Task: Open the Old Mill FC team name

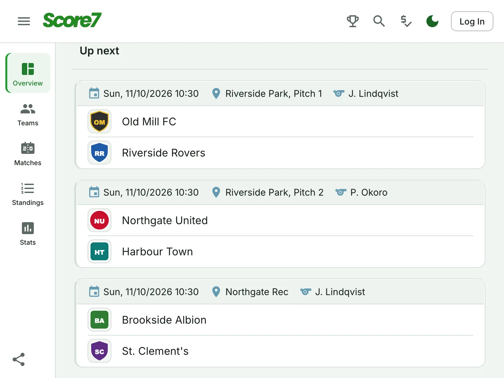Action: coord(149,122)
